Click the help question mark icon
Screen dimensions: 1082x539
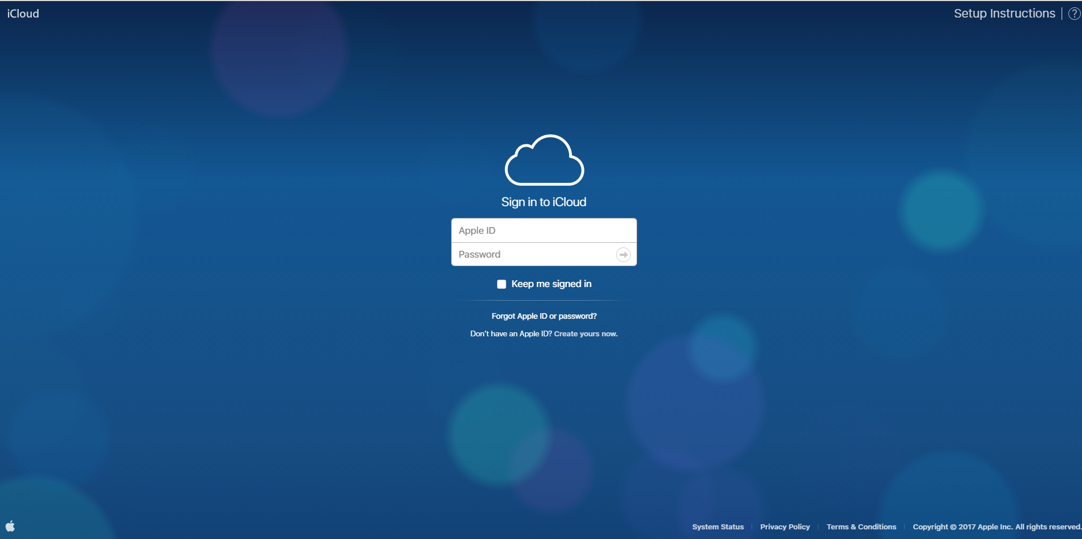click(1074, 14)
